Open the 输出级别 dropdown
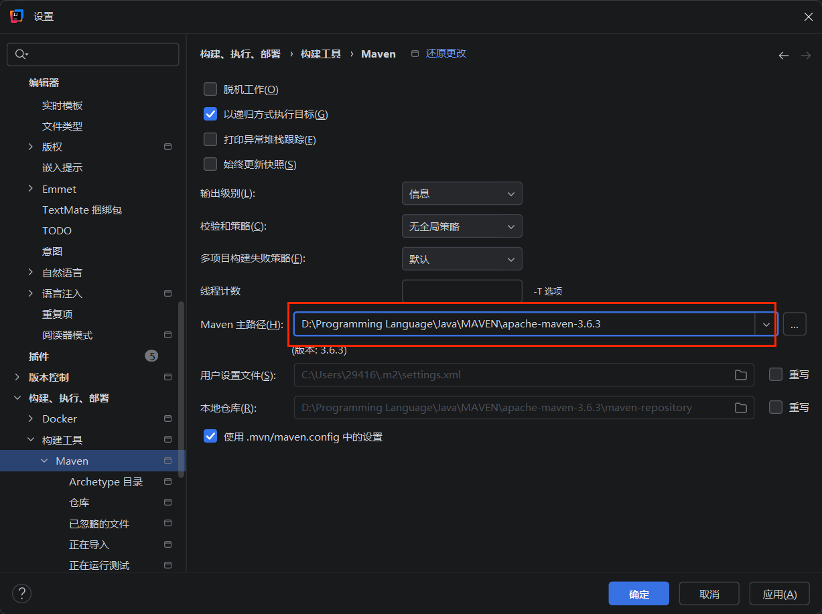Screen dimensions: 822x614 click(x=462, y=194)
